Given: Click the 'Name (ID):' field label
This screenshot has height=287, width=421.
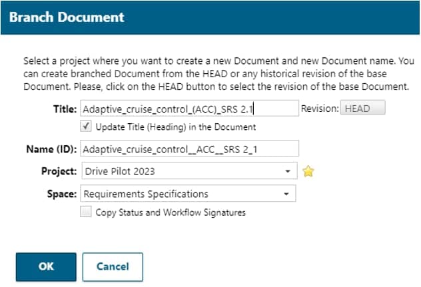Looking at the screenshot, I should [51, 148].
